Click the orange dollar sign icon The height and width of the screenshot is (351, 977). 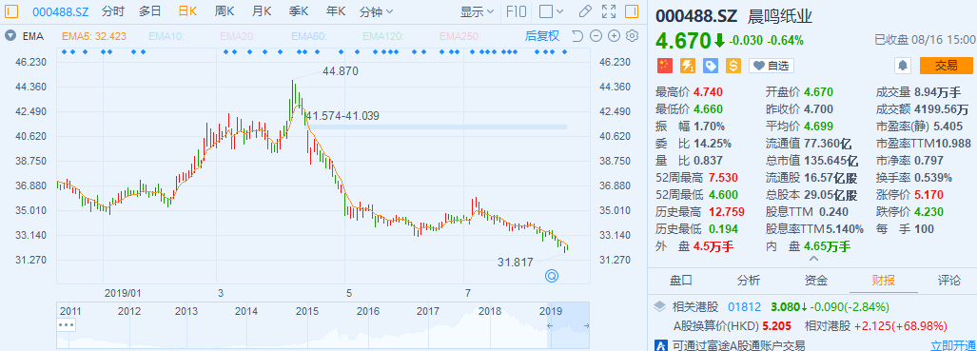(733, 65)
